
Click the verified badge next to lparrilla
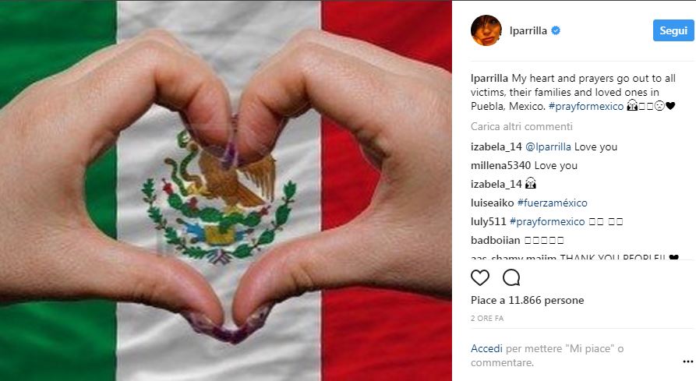click(556, 30)
